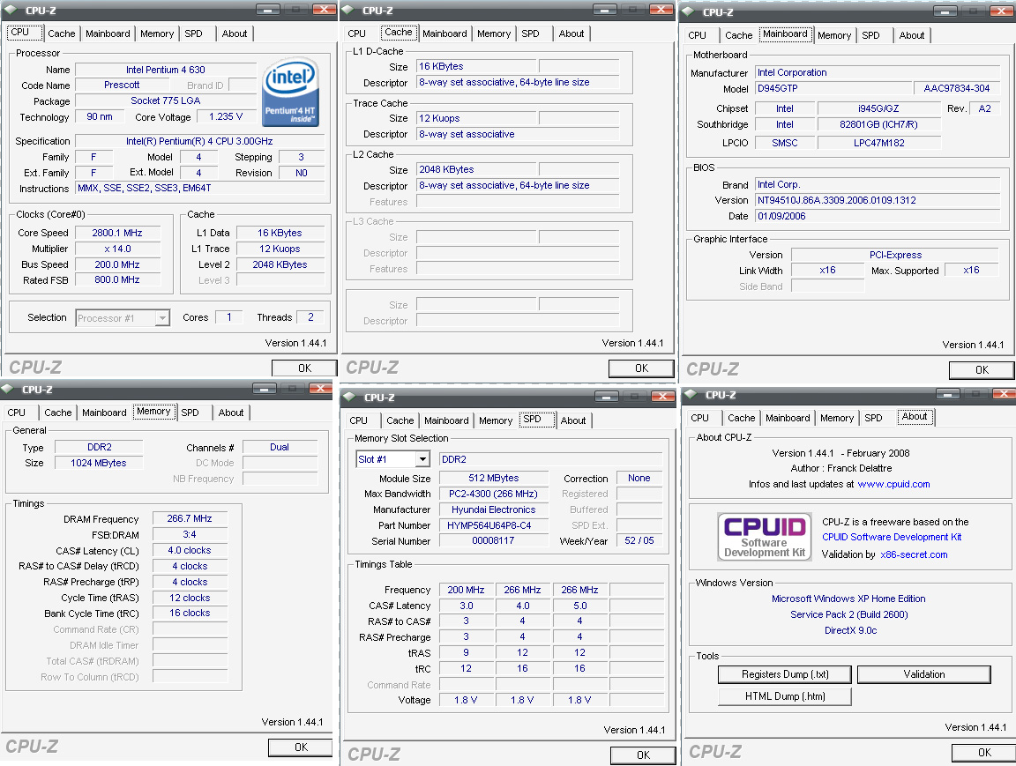Open the Slot #1 memory slot dropdown
Screen dimensions: 1016x766
click(422, 459)
